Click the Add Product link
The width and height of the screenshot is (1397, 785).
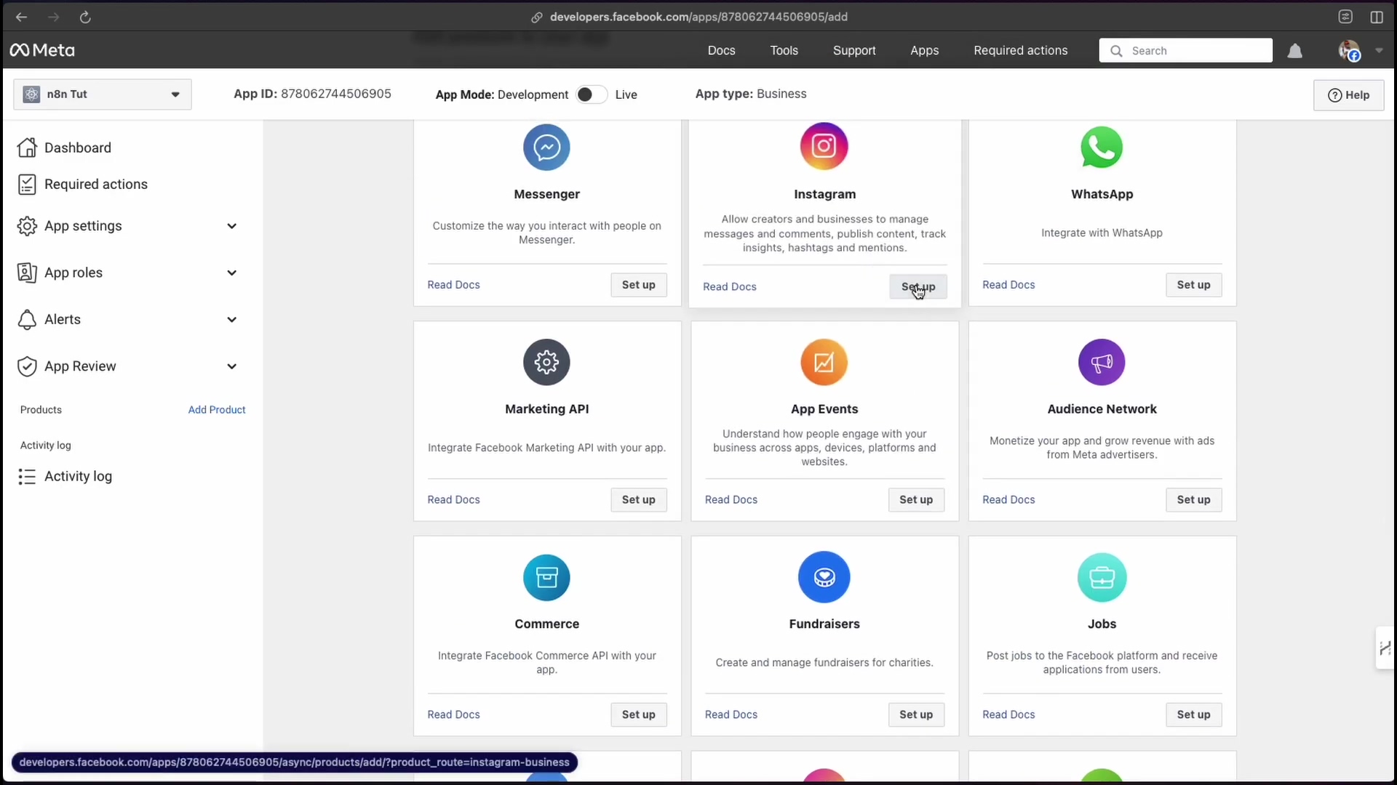pyautogui.click(x=217, y=410)
